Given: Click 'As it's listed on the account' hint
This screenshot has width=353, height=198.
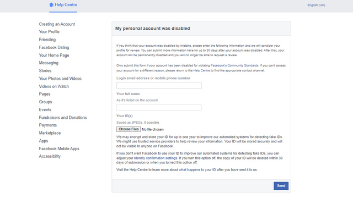Looking at the screenshot, I should coord(137,100).
